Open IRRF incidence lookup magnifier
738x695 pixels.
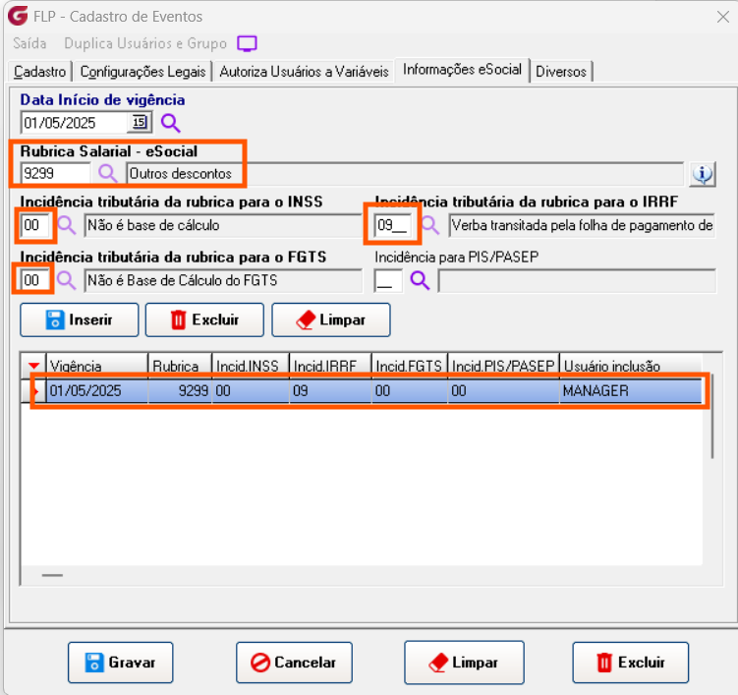click(430, 225)
